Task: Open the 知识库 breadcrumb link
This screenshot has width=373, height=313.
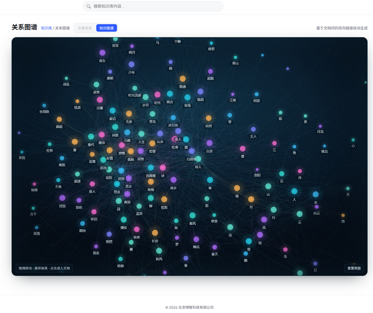Action: click(46, 28)
